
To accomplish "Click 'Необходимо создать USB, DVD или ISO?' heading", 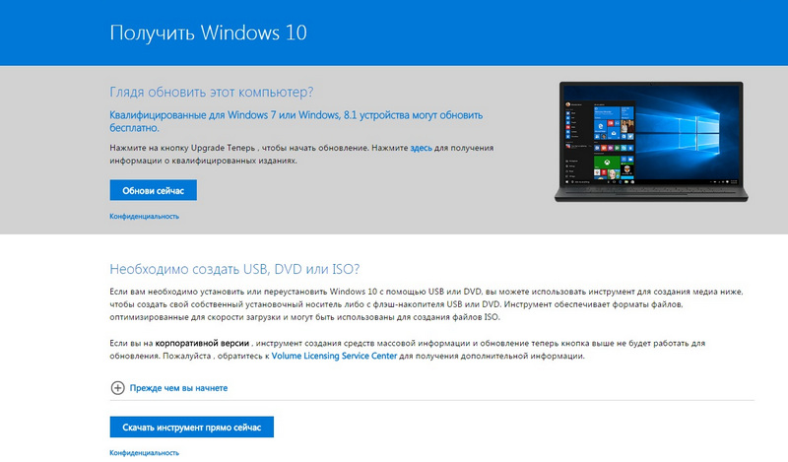I will (234, 268).
